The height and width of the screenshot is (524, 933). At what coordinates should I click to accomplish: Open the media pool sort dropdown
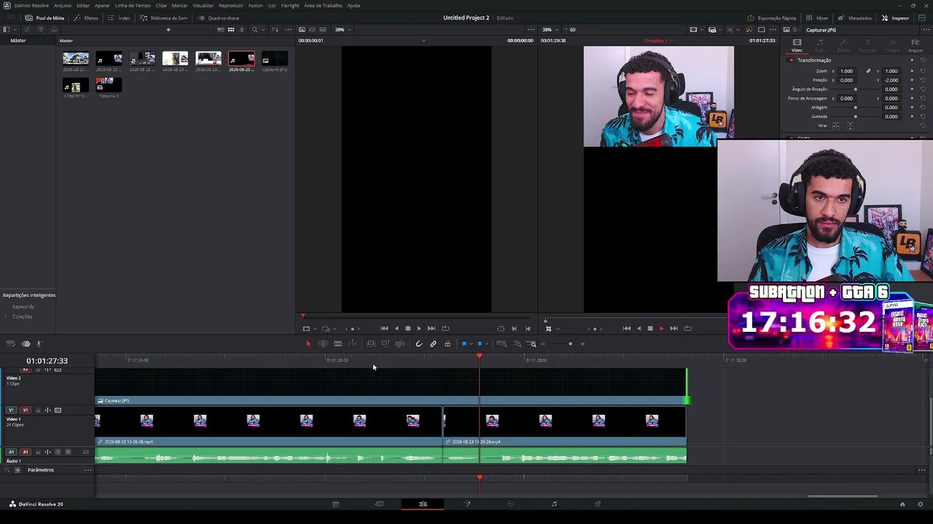276,29
